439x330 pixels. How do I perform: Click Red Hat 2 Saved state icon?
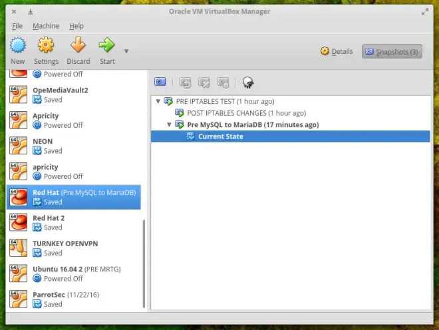pos(37,228)
